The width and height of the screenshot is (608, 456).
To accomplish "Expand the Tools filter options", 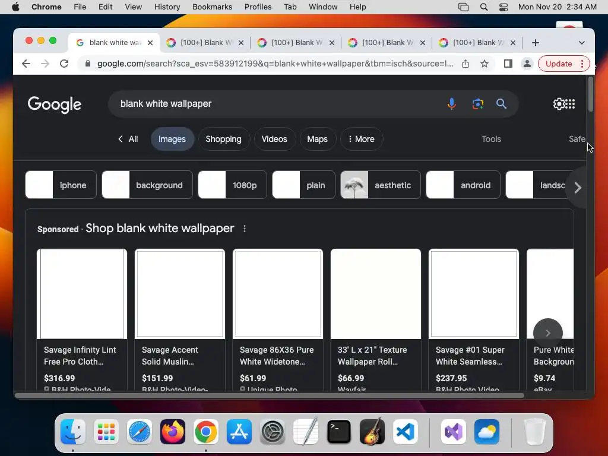I will pos(491,139).
